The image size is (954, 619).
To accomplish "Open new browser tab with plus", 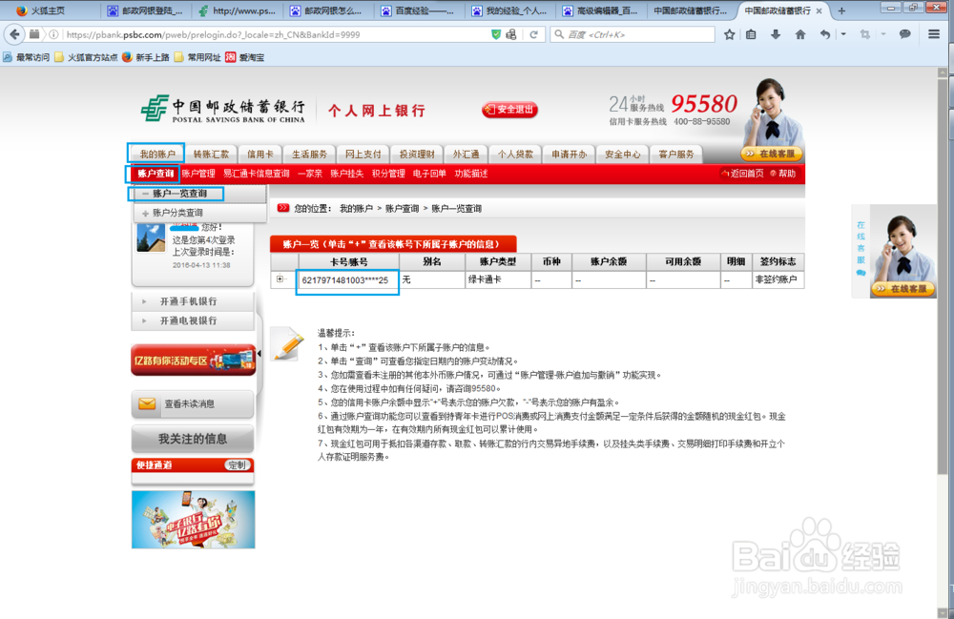I will (841, 10).
